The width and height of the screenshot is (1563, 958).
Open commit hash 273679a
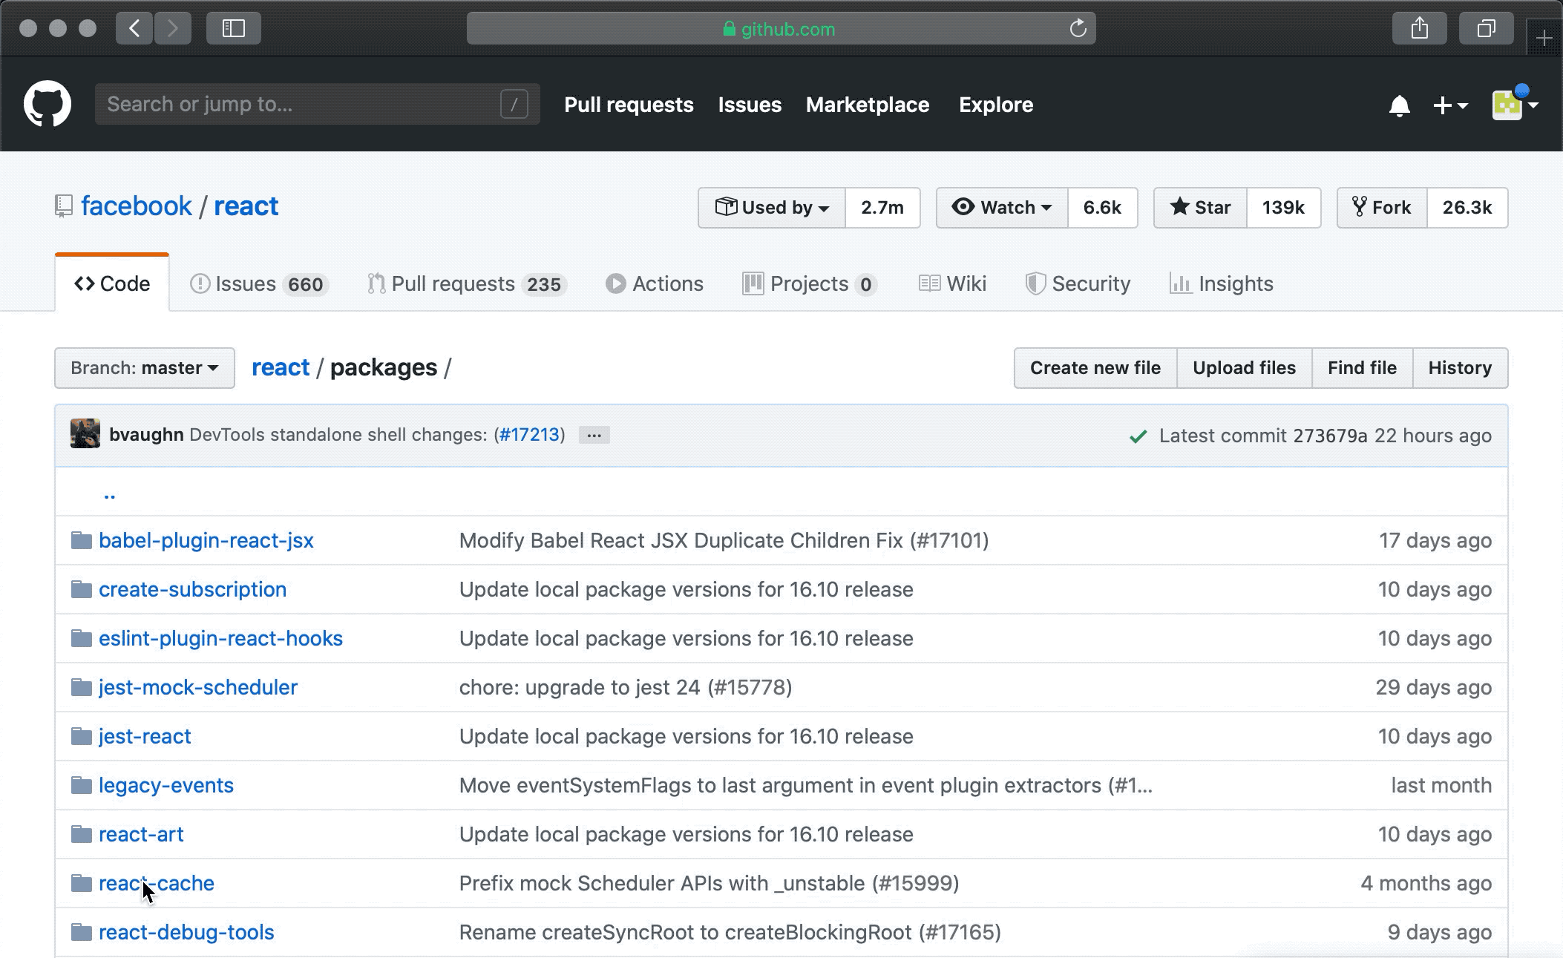click(x=1330, y=436)
